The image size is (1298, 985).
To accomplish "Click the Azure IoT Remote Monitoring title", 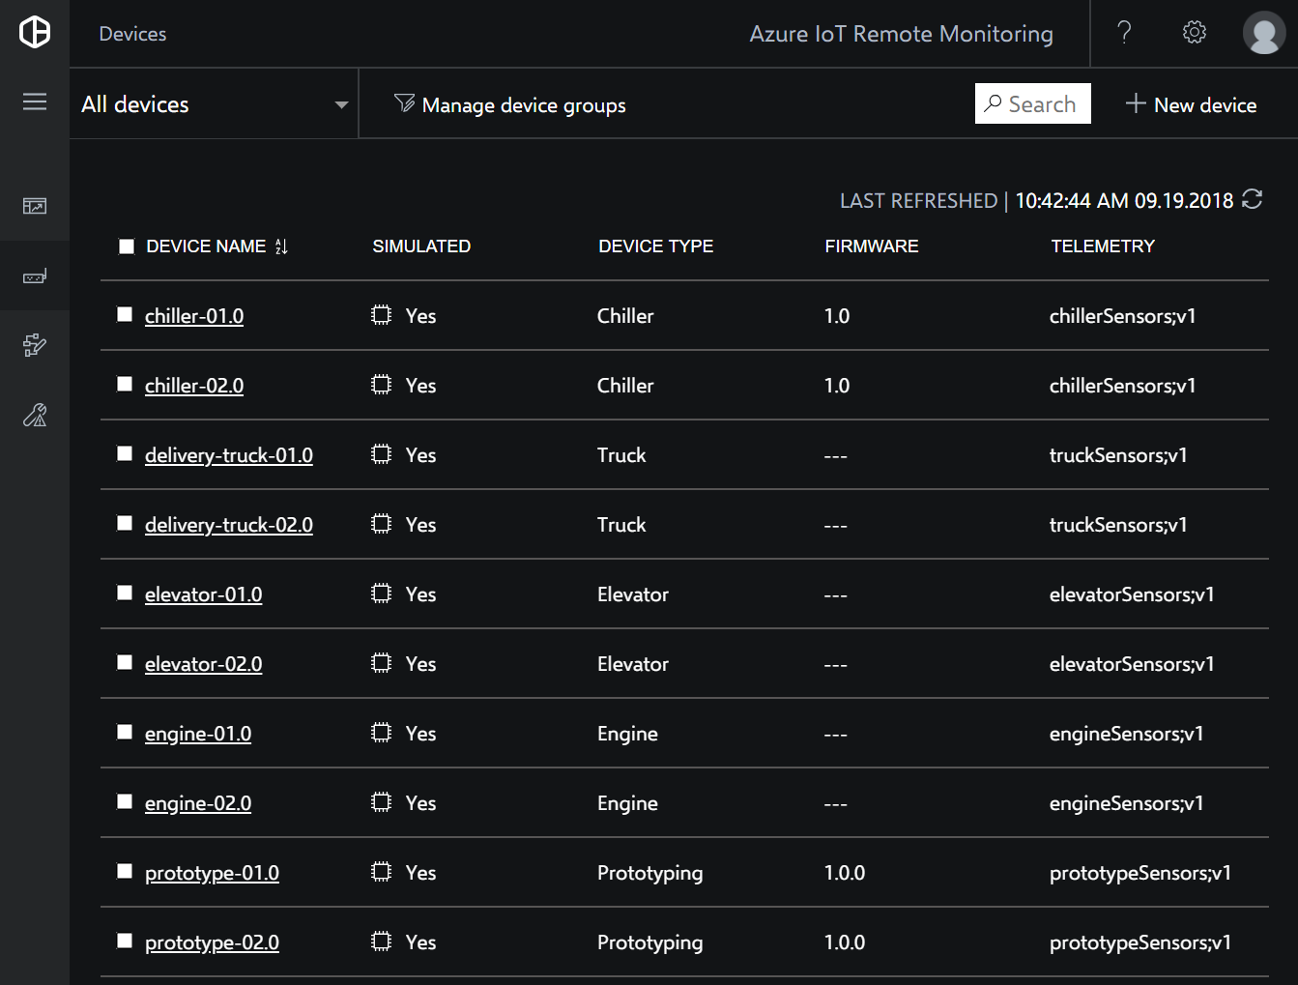I will (x=901, y=34).
